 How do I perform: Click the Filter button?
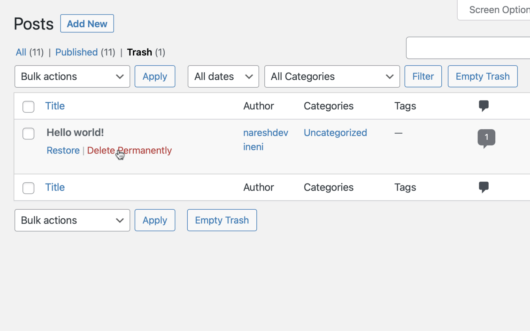pos(423,76)
